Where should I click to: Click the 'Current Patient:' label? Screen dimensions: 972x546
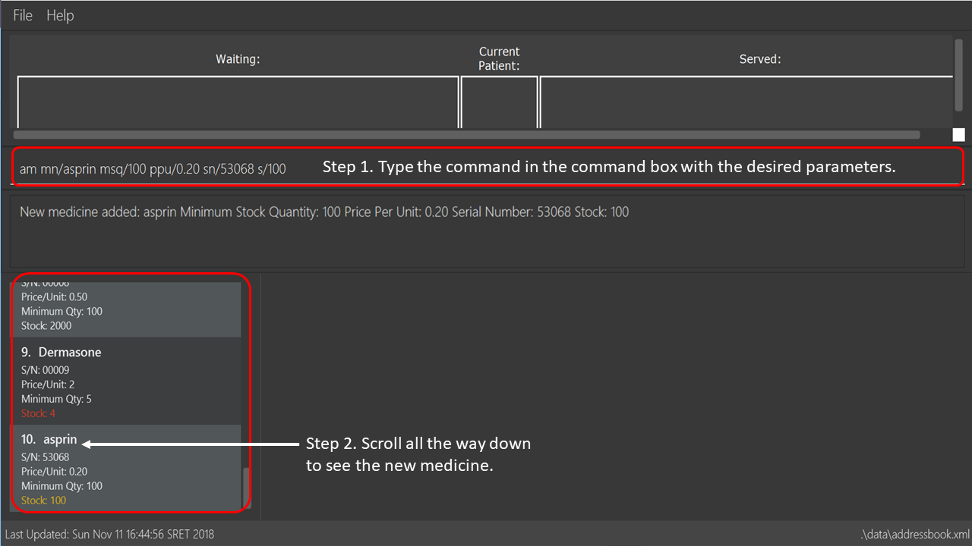coord(499,58)
